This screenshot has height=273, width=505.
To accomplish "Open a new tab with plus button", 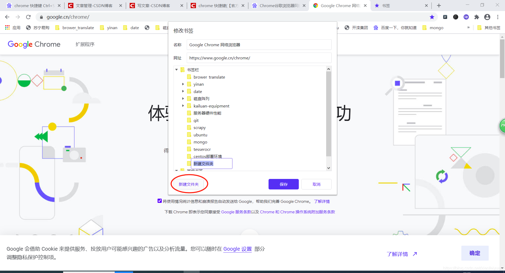I will 439,6.
